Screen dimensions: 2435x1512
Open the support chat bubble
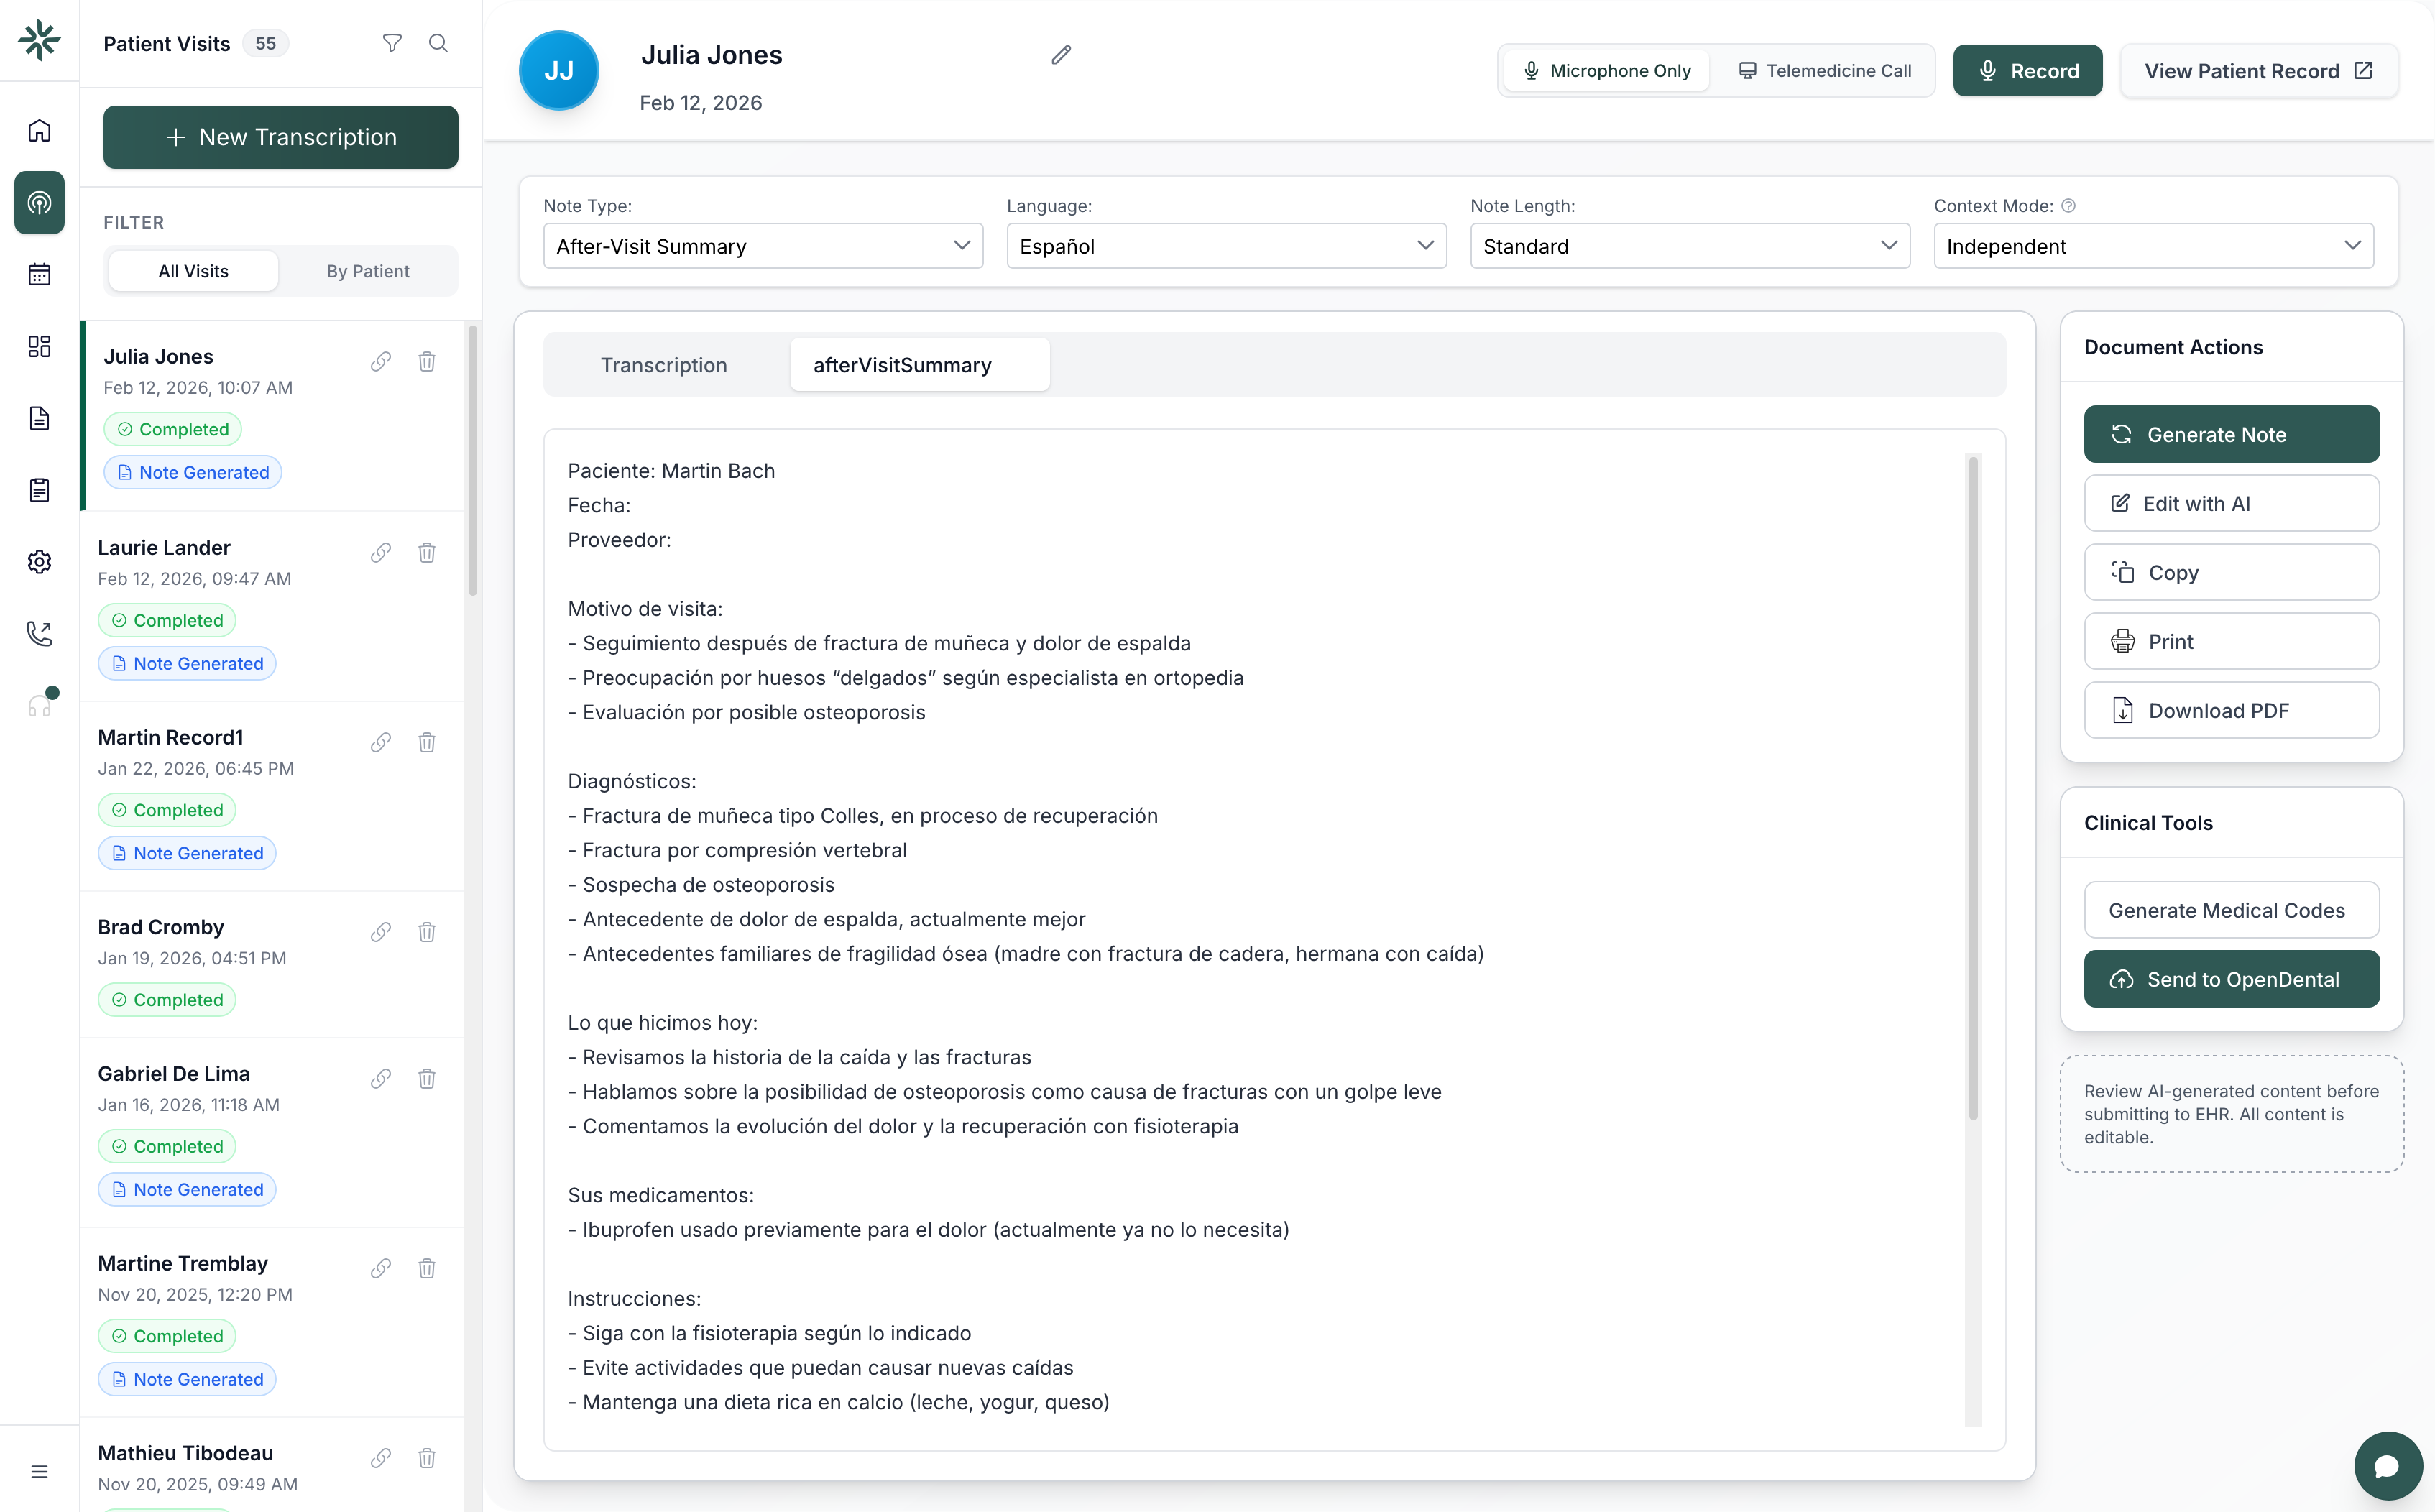(x=2387, y=1465)
